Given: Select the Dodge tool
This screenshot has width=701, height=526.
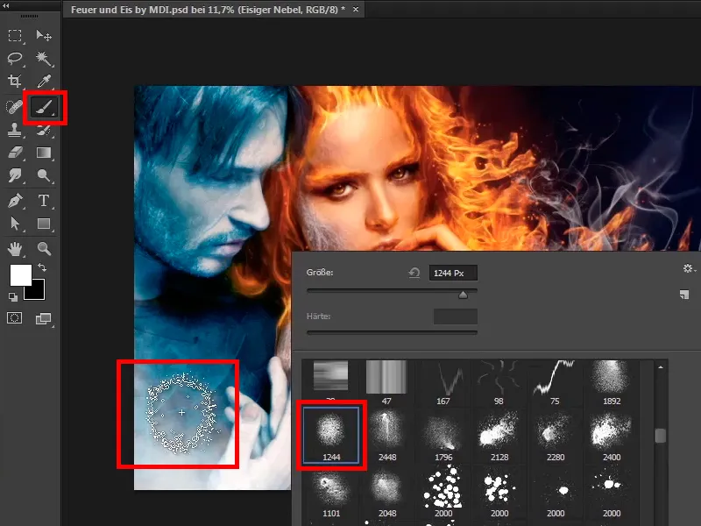Looking at the screenshot, I should click(44, 175).
